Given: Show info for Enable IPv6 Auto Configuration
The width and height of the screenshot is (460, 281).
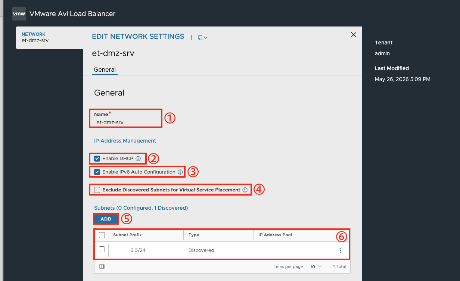Looking at the screenshot, I should [x=180, y=172].
